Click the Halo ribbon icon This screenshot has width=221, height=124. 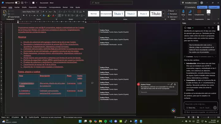(208, 12)
